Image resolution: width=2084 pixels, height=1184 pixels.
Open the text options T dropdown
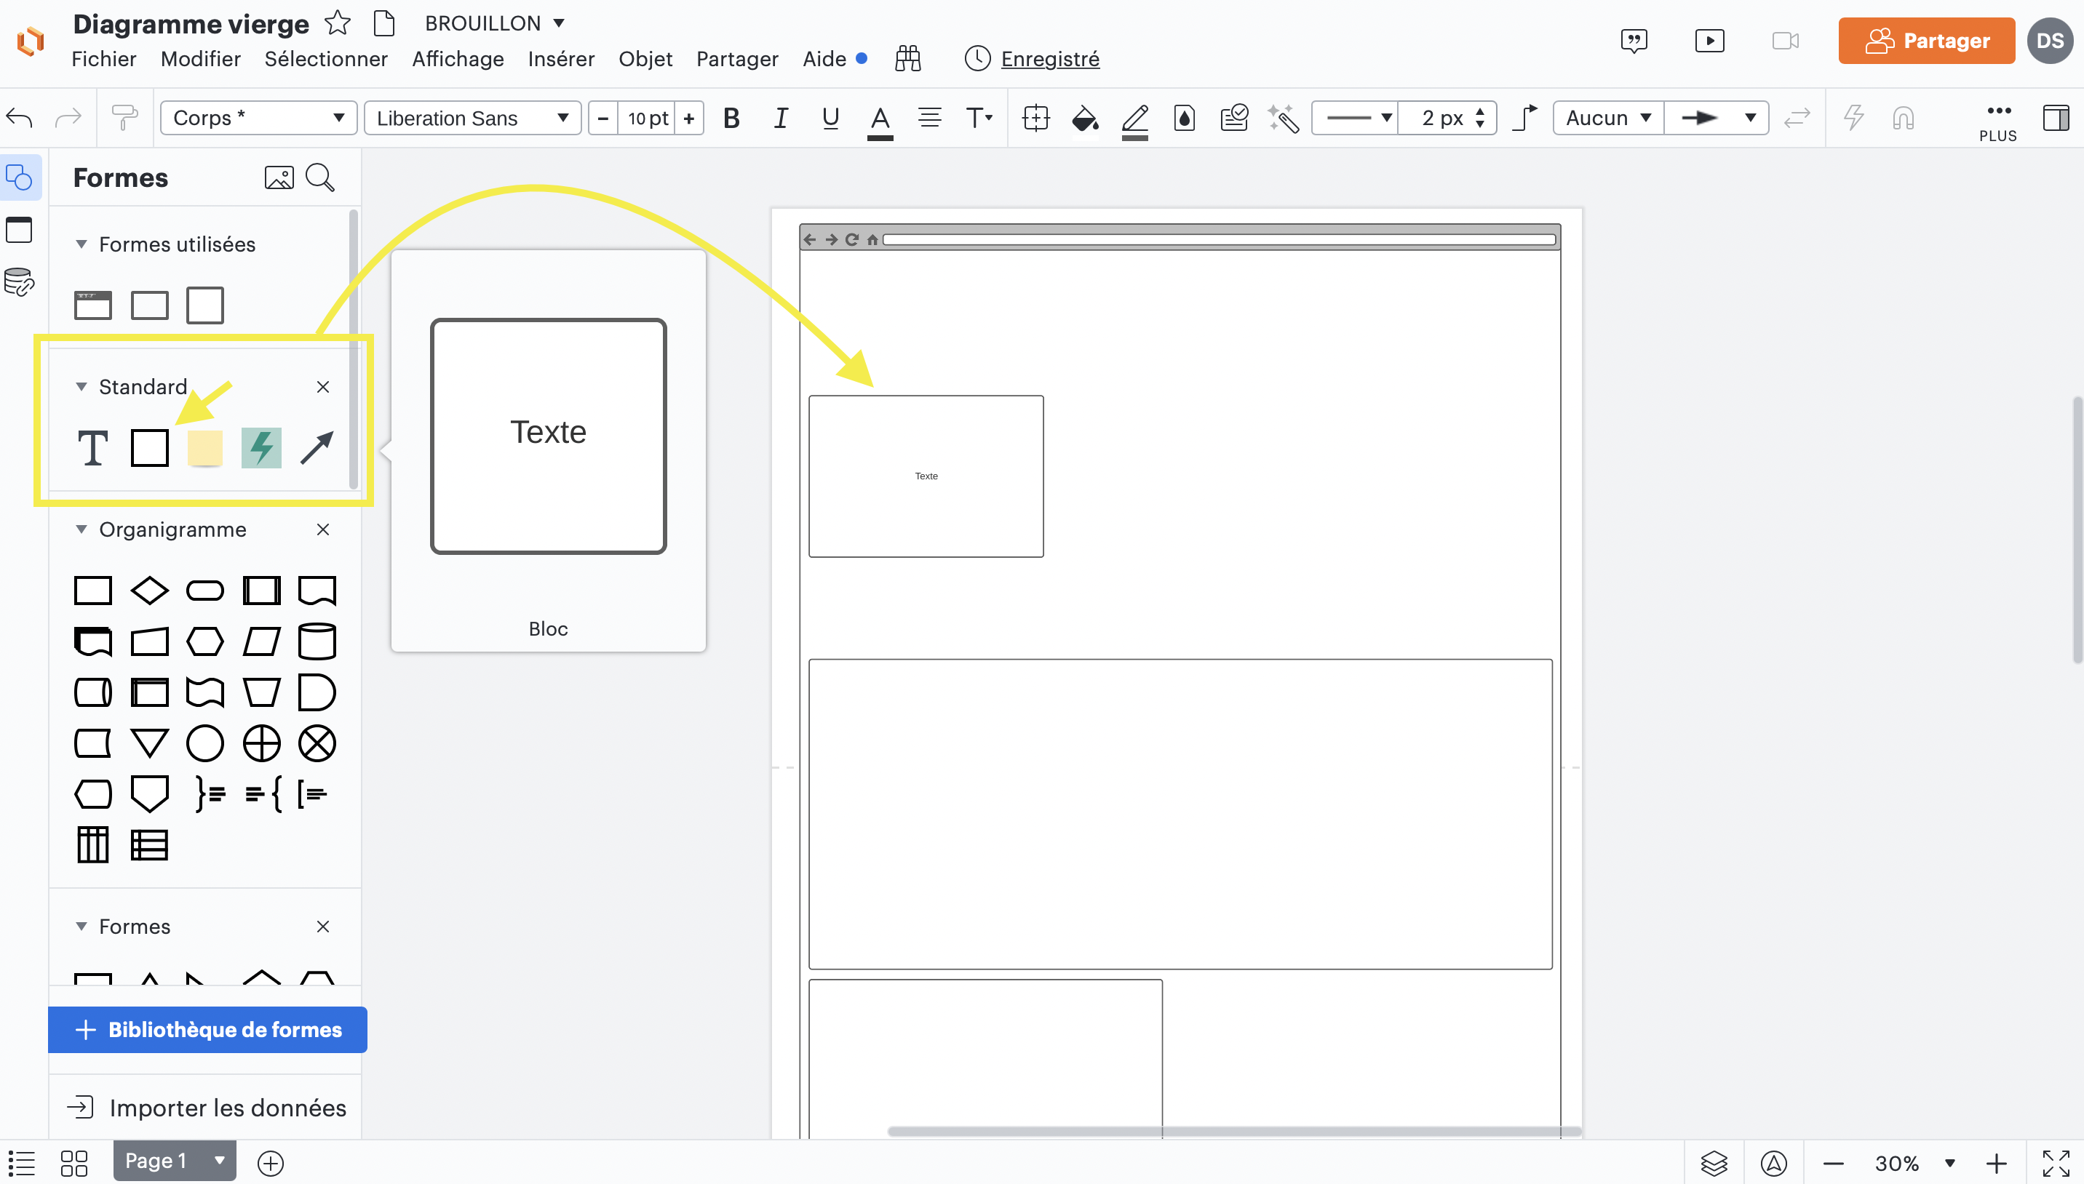coord(979,118)
